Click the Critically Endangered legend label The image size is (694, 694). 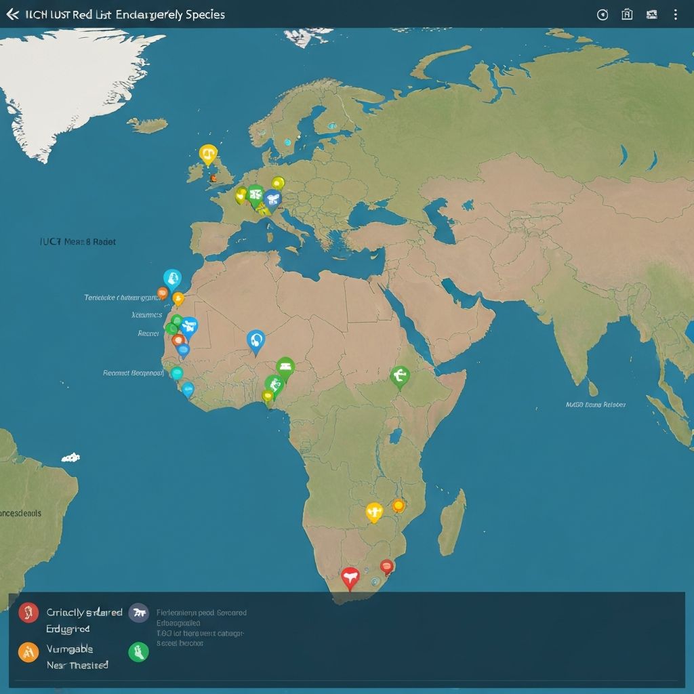[84, 612]
